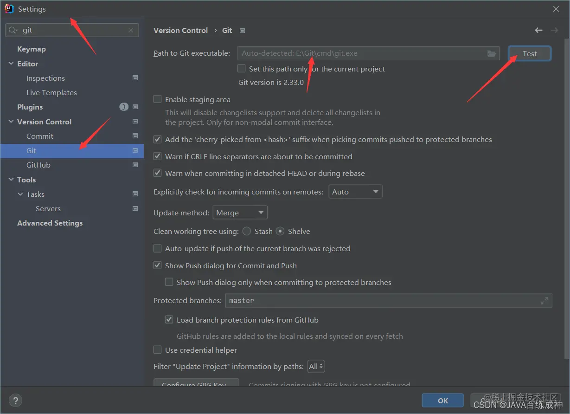
Task: Click the folder browse icon in Git path field
Action: [x=492, y=54]
